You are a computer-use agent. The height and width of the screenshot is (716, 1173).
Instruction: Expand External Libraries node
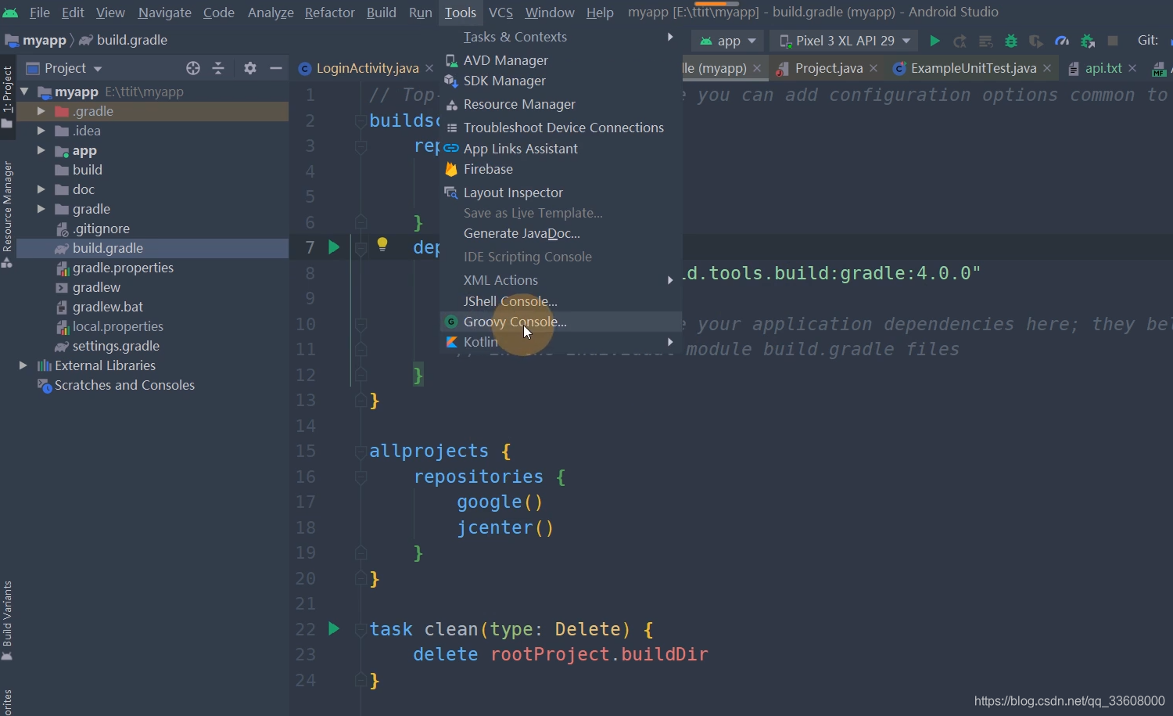click(23, 365)
